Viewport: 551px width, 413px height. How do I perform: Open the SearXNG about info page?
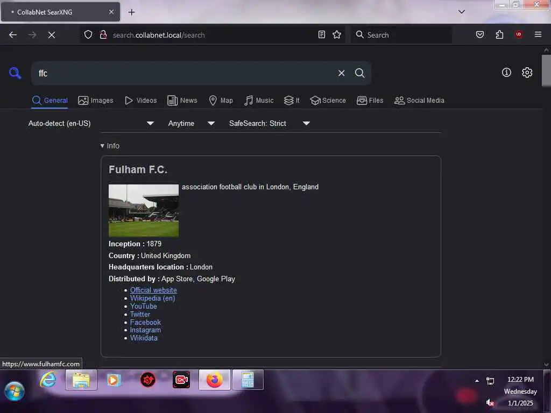pos(506,73)
